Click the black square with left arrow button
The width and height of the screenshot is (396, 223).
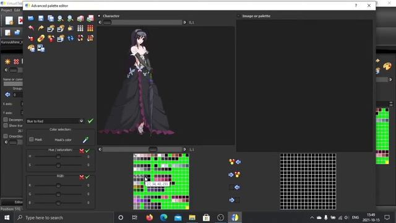coord(235,187)
